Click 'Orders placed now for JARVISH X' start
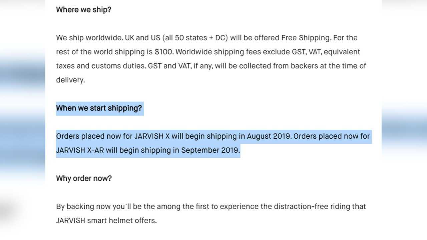 point(113,136)
